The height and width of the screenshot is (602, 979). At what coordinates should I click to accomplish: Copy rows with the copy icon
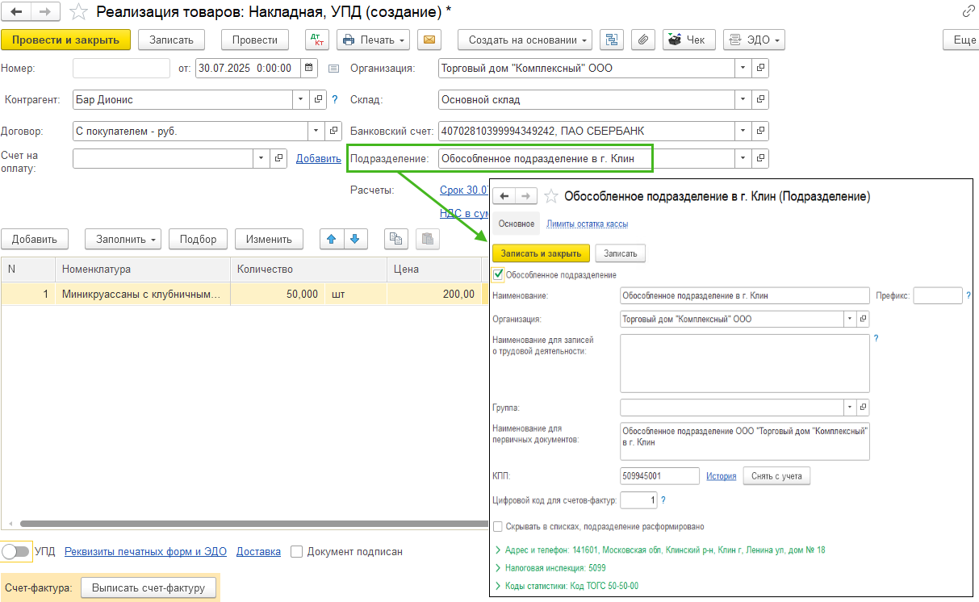pyautogui.click(x=395, y=239)
